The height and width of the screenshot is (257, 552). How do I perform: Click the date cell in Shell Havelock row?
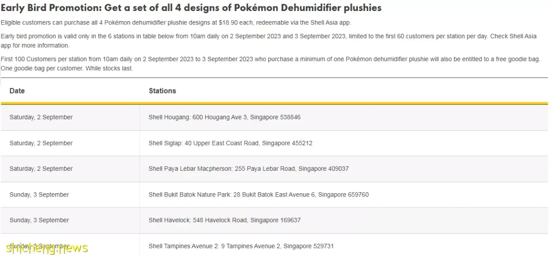70,220
